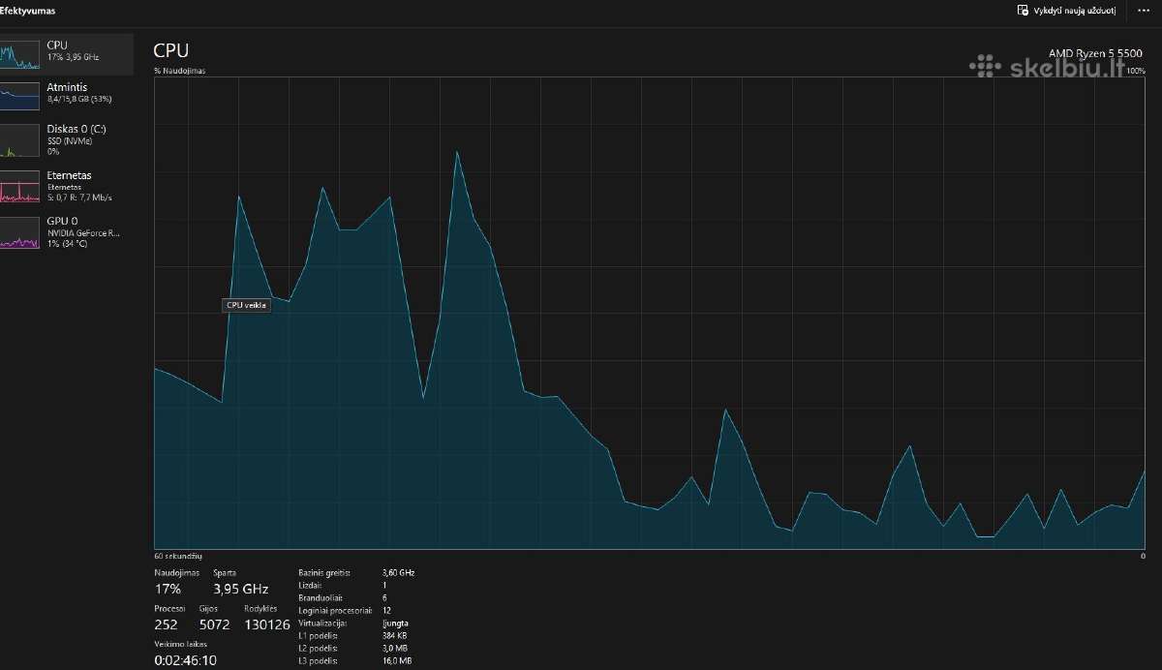Open the Atmintis memory graph from the sidebar
This screenshot has width=1162, height=670.
point(66,96)
